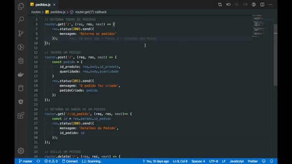Screen dimensions: 292x164
Task: Open the Extensions view
Action: click(x=21, y=115)
